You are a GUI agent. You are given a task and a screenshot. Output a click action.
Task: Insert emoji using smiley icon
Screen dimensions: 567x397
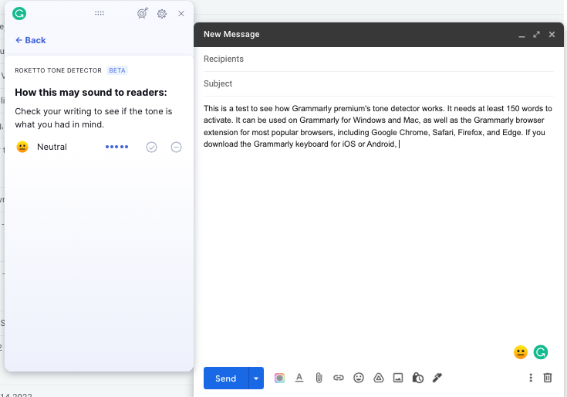359,378
